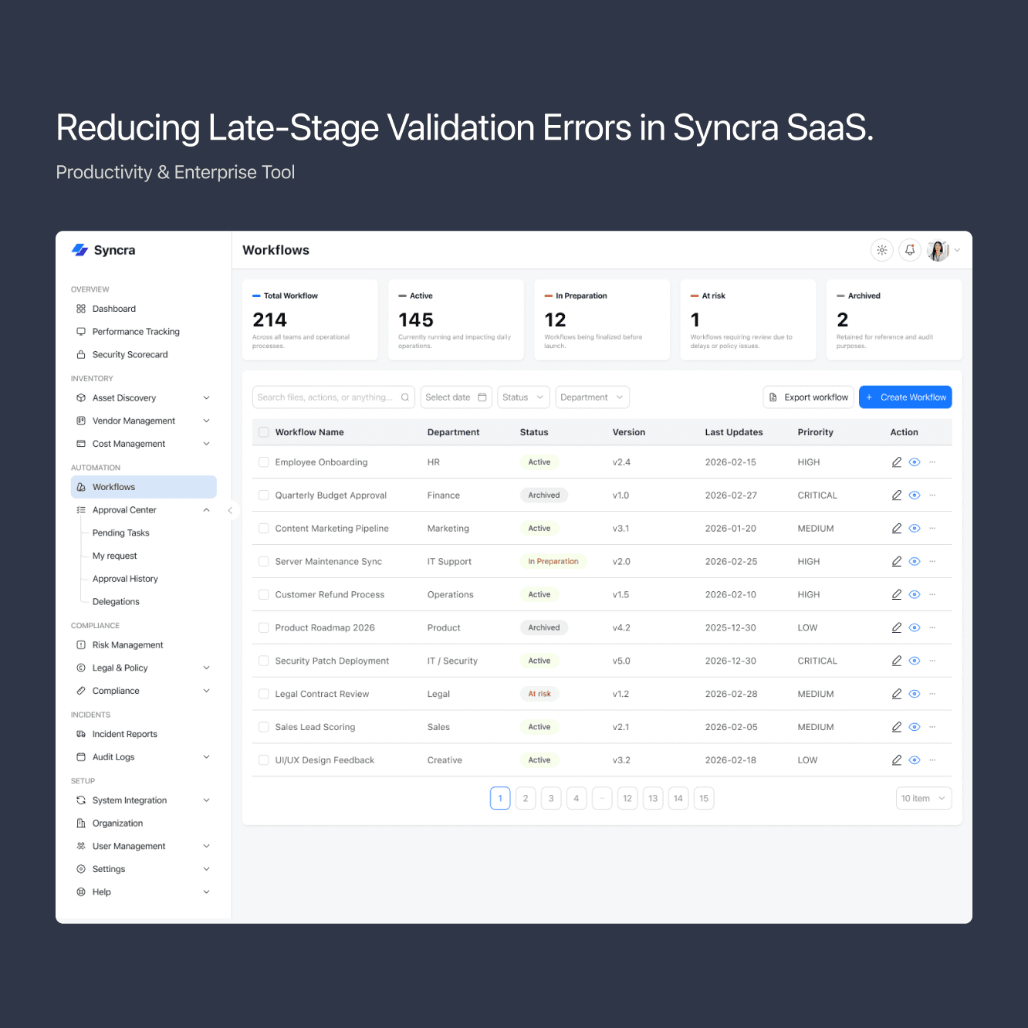Expand the Audit Logs section
Screen dimensions: 1028x1028
[x=206, y=757]
